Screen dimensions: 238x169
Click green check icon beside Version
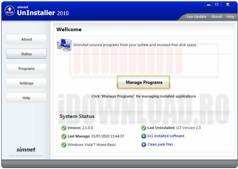pos(64,128)
